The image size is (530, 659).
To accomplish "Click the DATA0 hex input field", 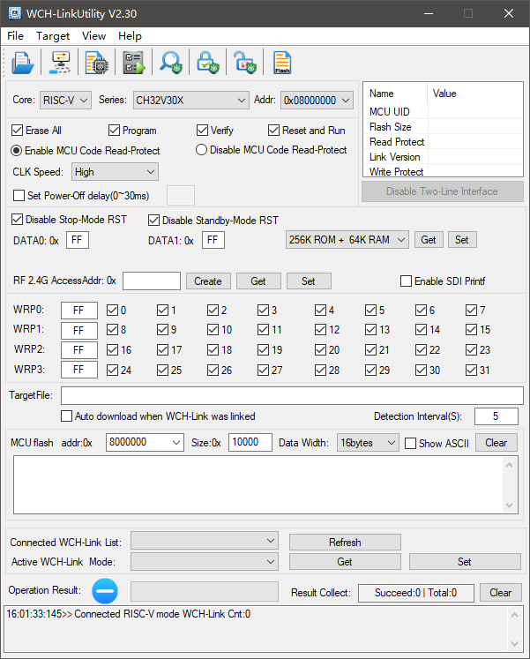I will [78, 240].
